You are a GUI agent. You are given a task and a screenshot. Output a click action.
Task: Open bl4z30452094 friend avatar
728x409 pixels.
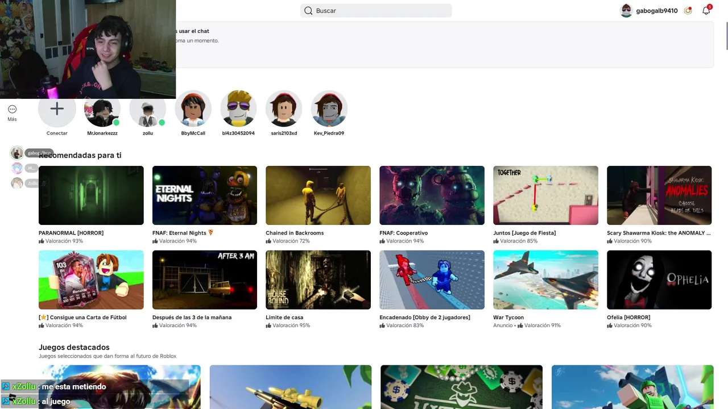[238, 108]
